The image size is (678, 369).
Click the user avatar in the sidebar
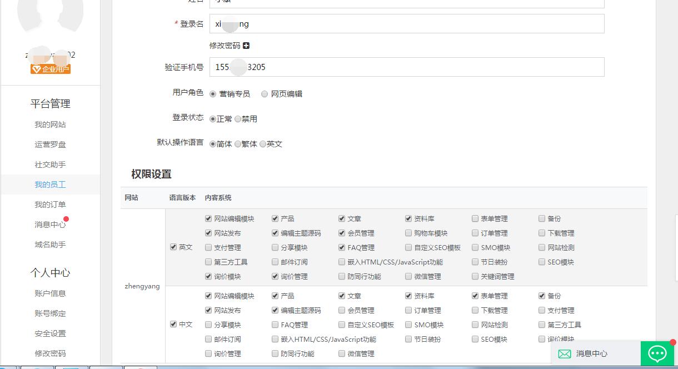[x=50, y=19]
